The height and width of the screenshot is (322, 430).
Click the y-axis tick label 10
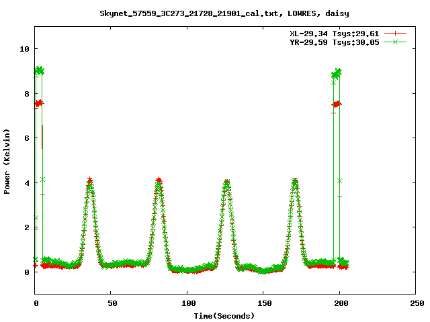coord(24,49)
